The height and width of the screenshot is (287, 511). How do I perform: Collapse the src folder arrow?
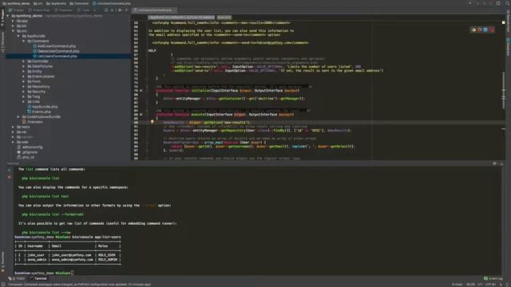[x=13, y=31]
